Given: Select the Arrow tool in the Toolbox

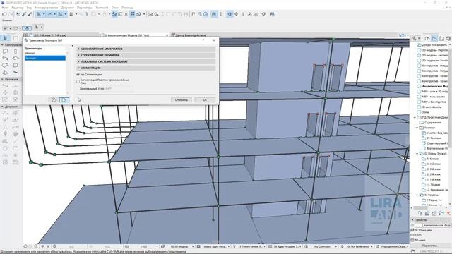Looking at the screenshot, I should pos(6,38).
